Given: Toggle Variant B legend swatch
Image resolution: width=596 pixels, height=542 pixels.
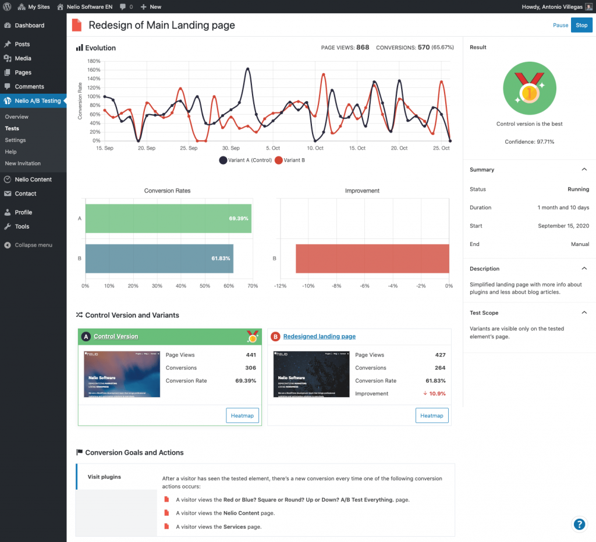Looking at the screenshot, I should tap(279, 161).
